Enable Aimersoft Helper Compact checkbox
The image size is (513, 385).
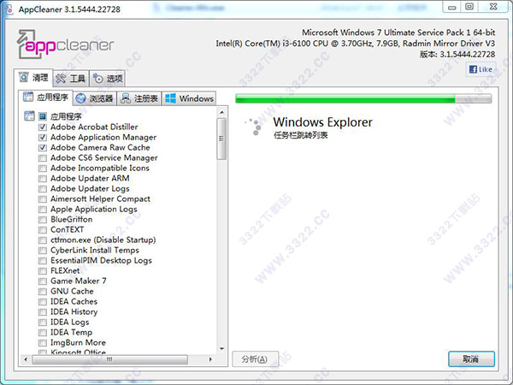click(x=43, y=198)
